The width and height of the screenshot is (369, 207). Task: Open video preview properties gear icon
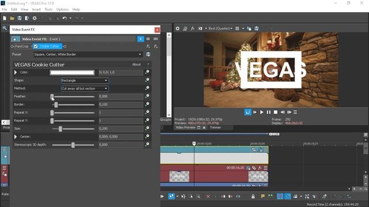[178, 28]
